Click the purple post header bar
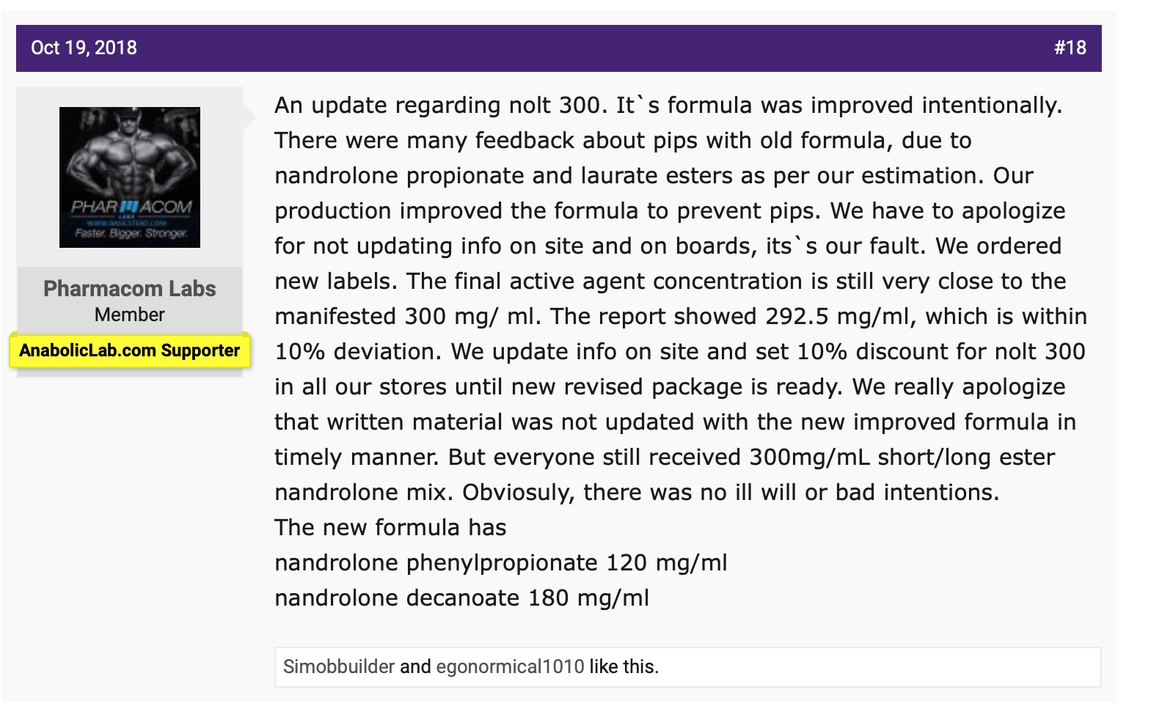The image size is (1159, 720). 557,48
